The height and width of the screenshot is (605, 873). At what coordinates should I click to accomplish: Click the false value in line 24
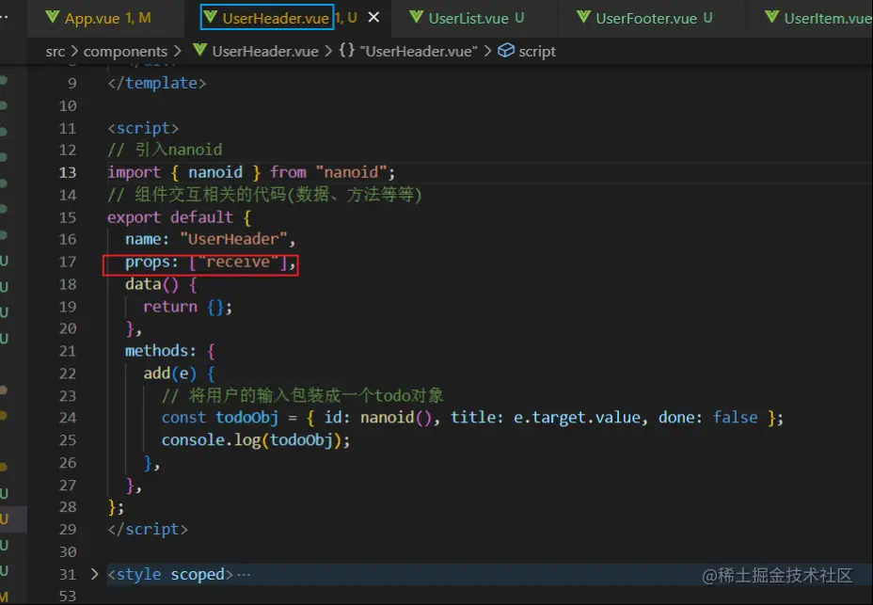coord(735,418)
